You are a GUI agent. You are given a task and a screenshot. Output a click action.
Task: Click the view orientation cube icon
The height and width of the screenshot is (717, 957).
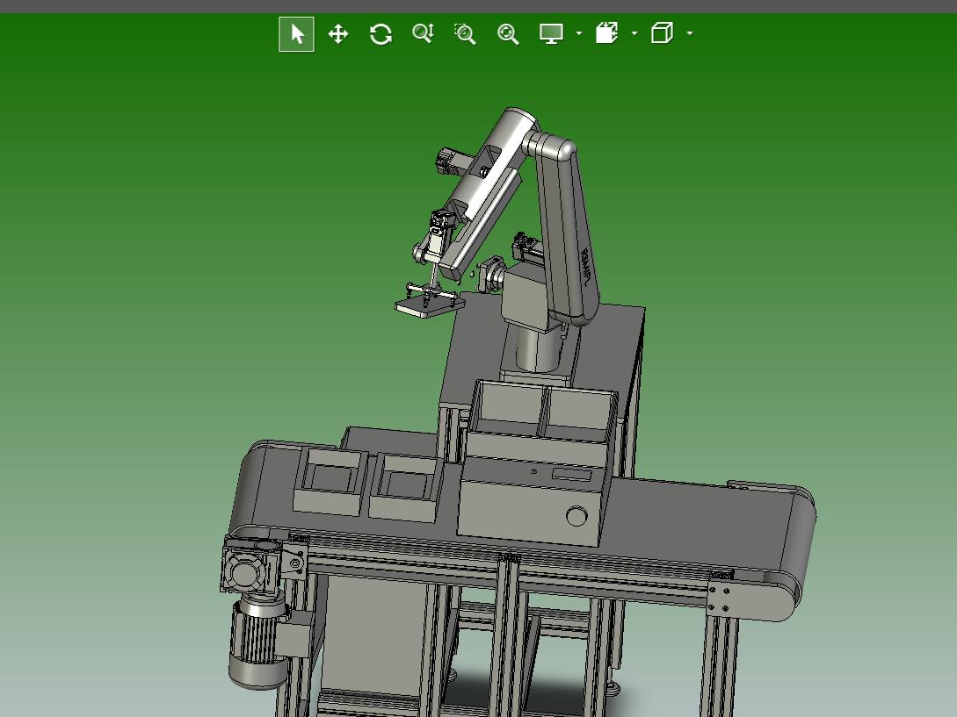click(663, 33)
